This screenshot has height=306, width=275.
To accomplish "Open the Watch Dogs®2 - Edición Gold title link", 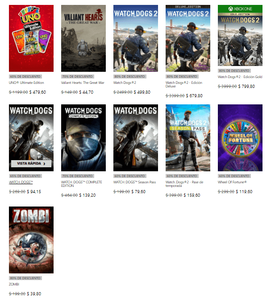I will (240, 77).
